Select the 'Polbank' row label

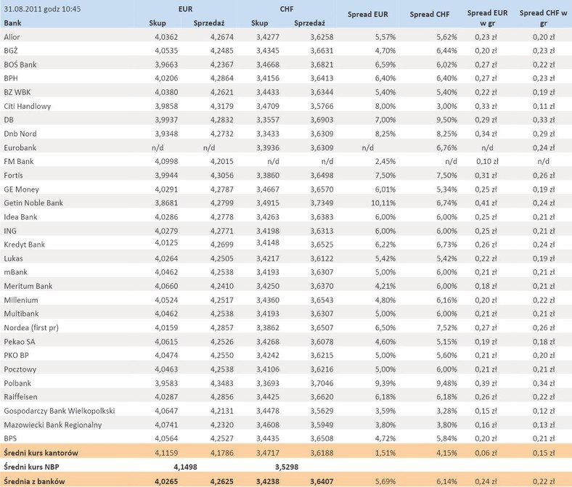(17, 383)
